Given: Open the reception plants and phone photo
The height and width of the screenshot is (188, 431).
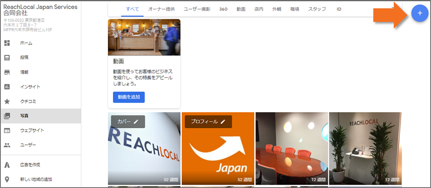Looking at the screenshot, I should click(365, 148).
